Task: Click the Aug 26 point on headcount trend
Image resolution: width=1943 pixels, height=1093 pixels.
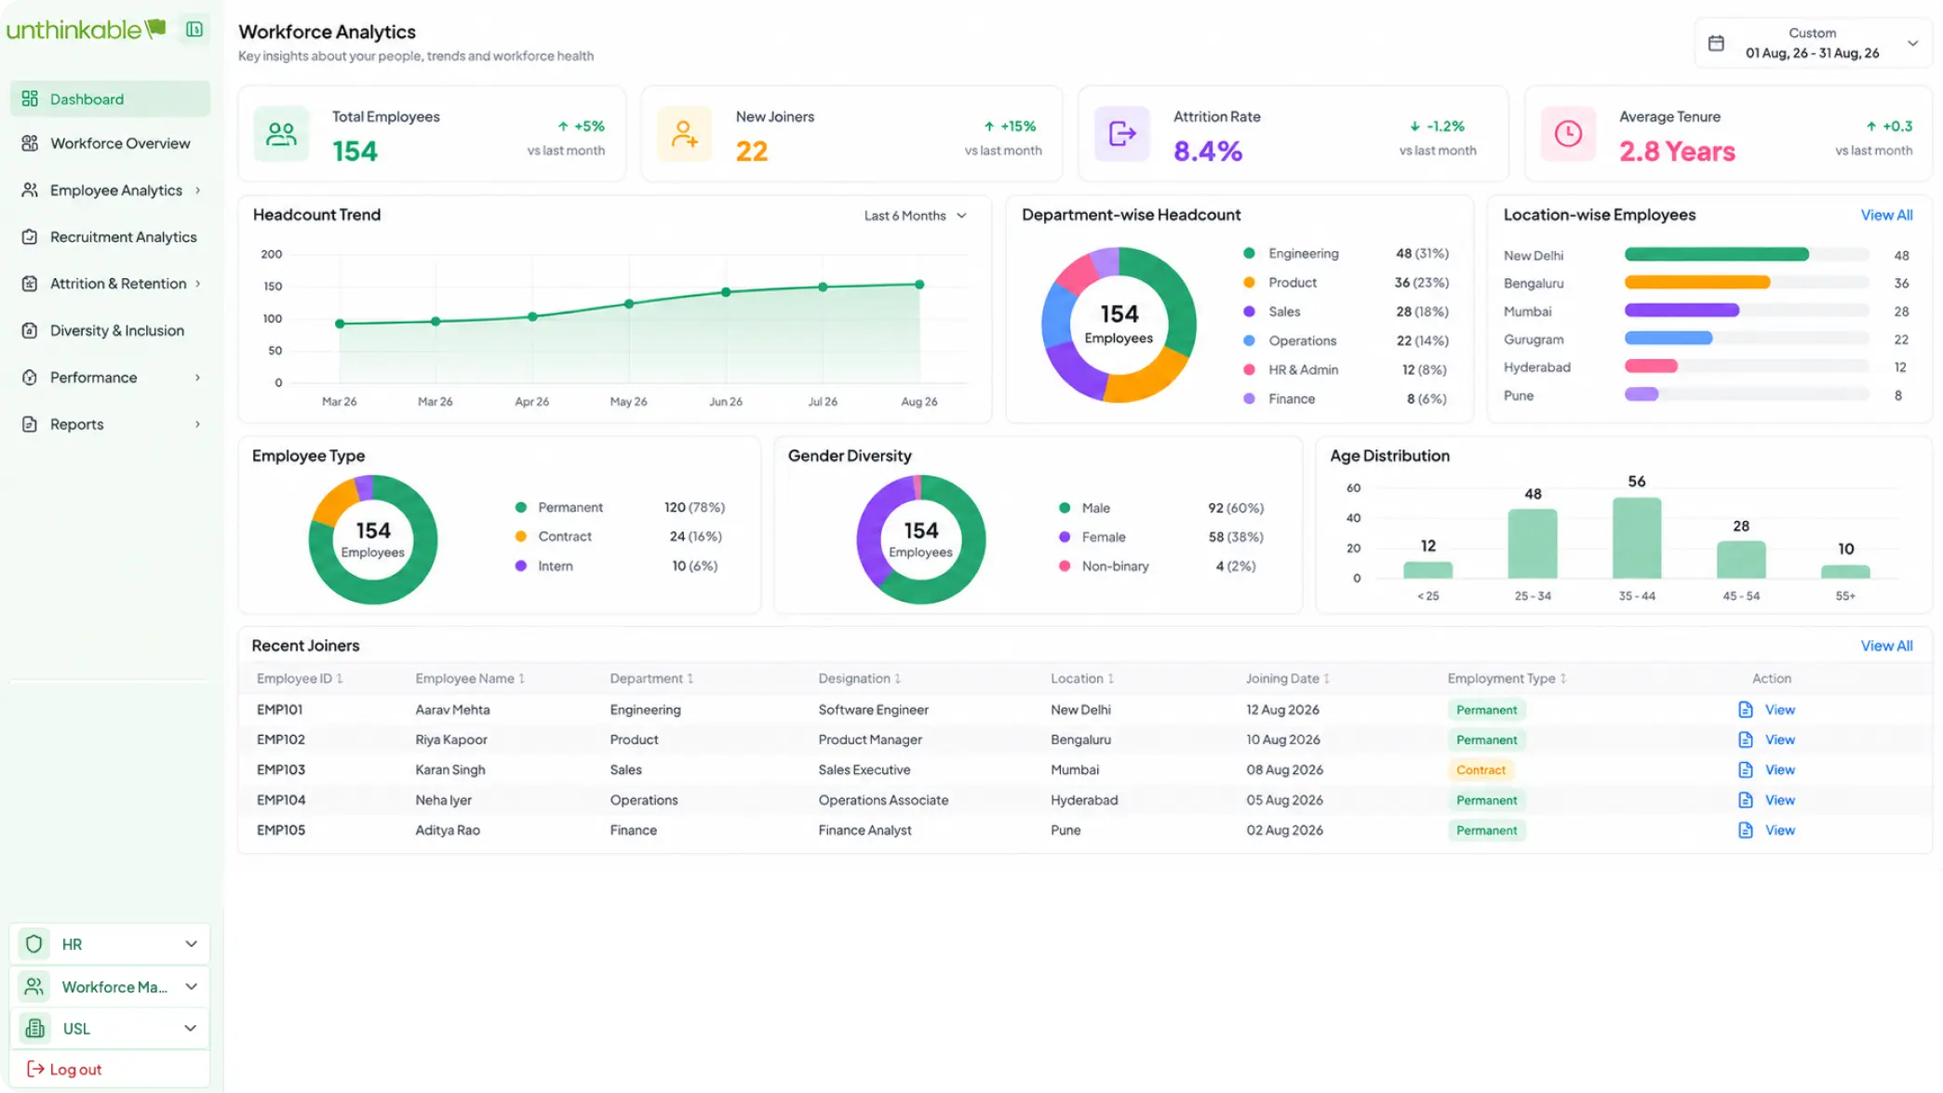Action: point(919,285)
